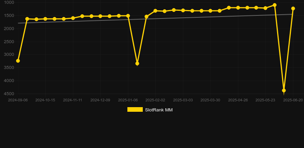Screen dimensions: 304x148
Task: Select the data point above 2025-01-06
Action: point(128,16)
